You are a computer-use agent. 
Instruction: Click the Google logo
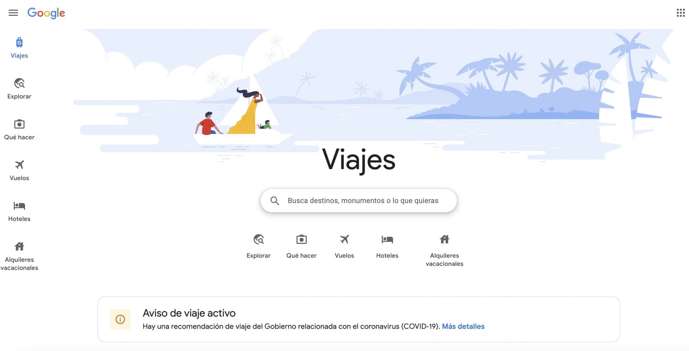(x=46, y=13)
